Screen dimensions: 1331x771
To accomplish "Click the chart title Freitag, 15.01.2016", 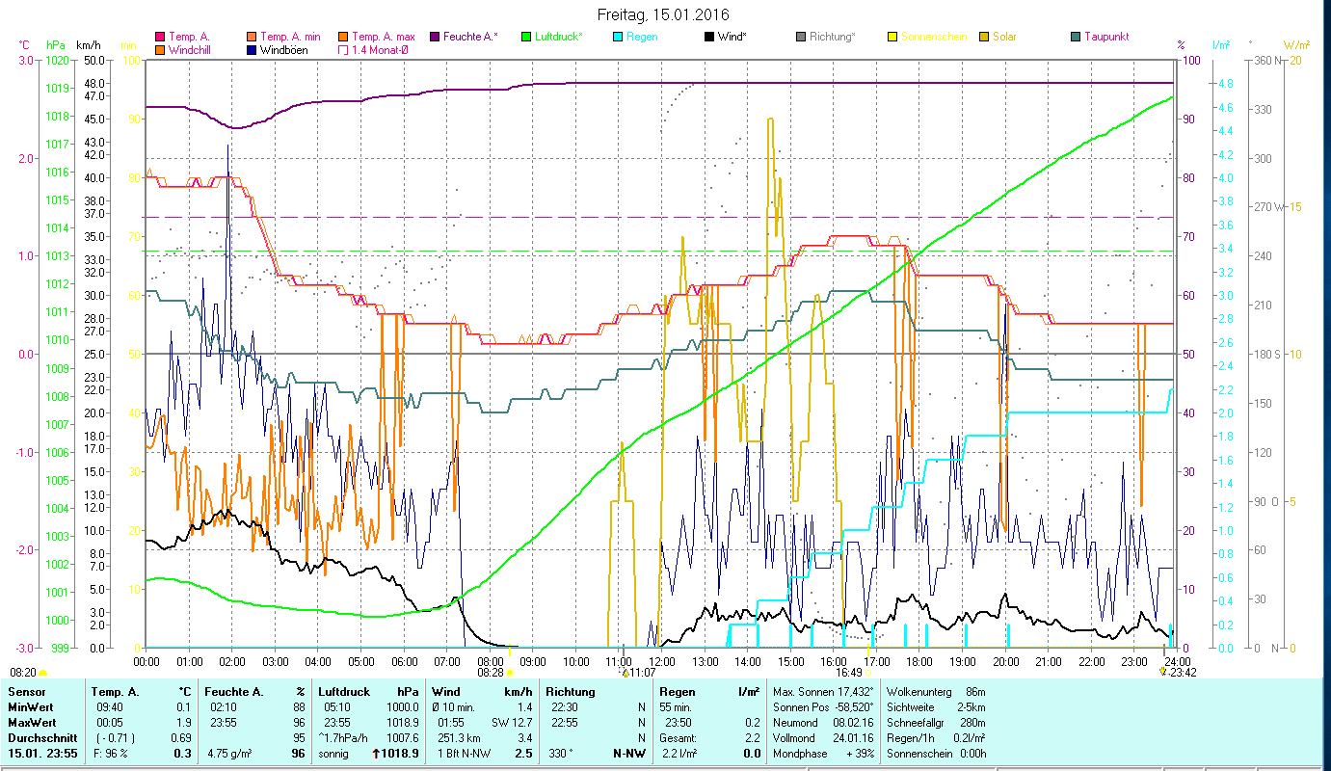I will click(663, 14).
